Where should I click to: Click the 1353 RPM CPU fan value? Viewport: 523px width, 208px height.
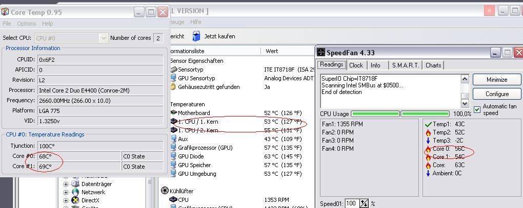pos(276,200)
